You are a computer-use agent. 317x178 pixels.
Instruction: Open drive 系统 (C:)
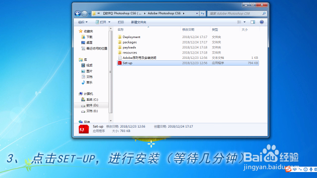(x=92, y=99)
